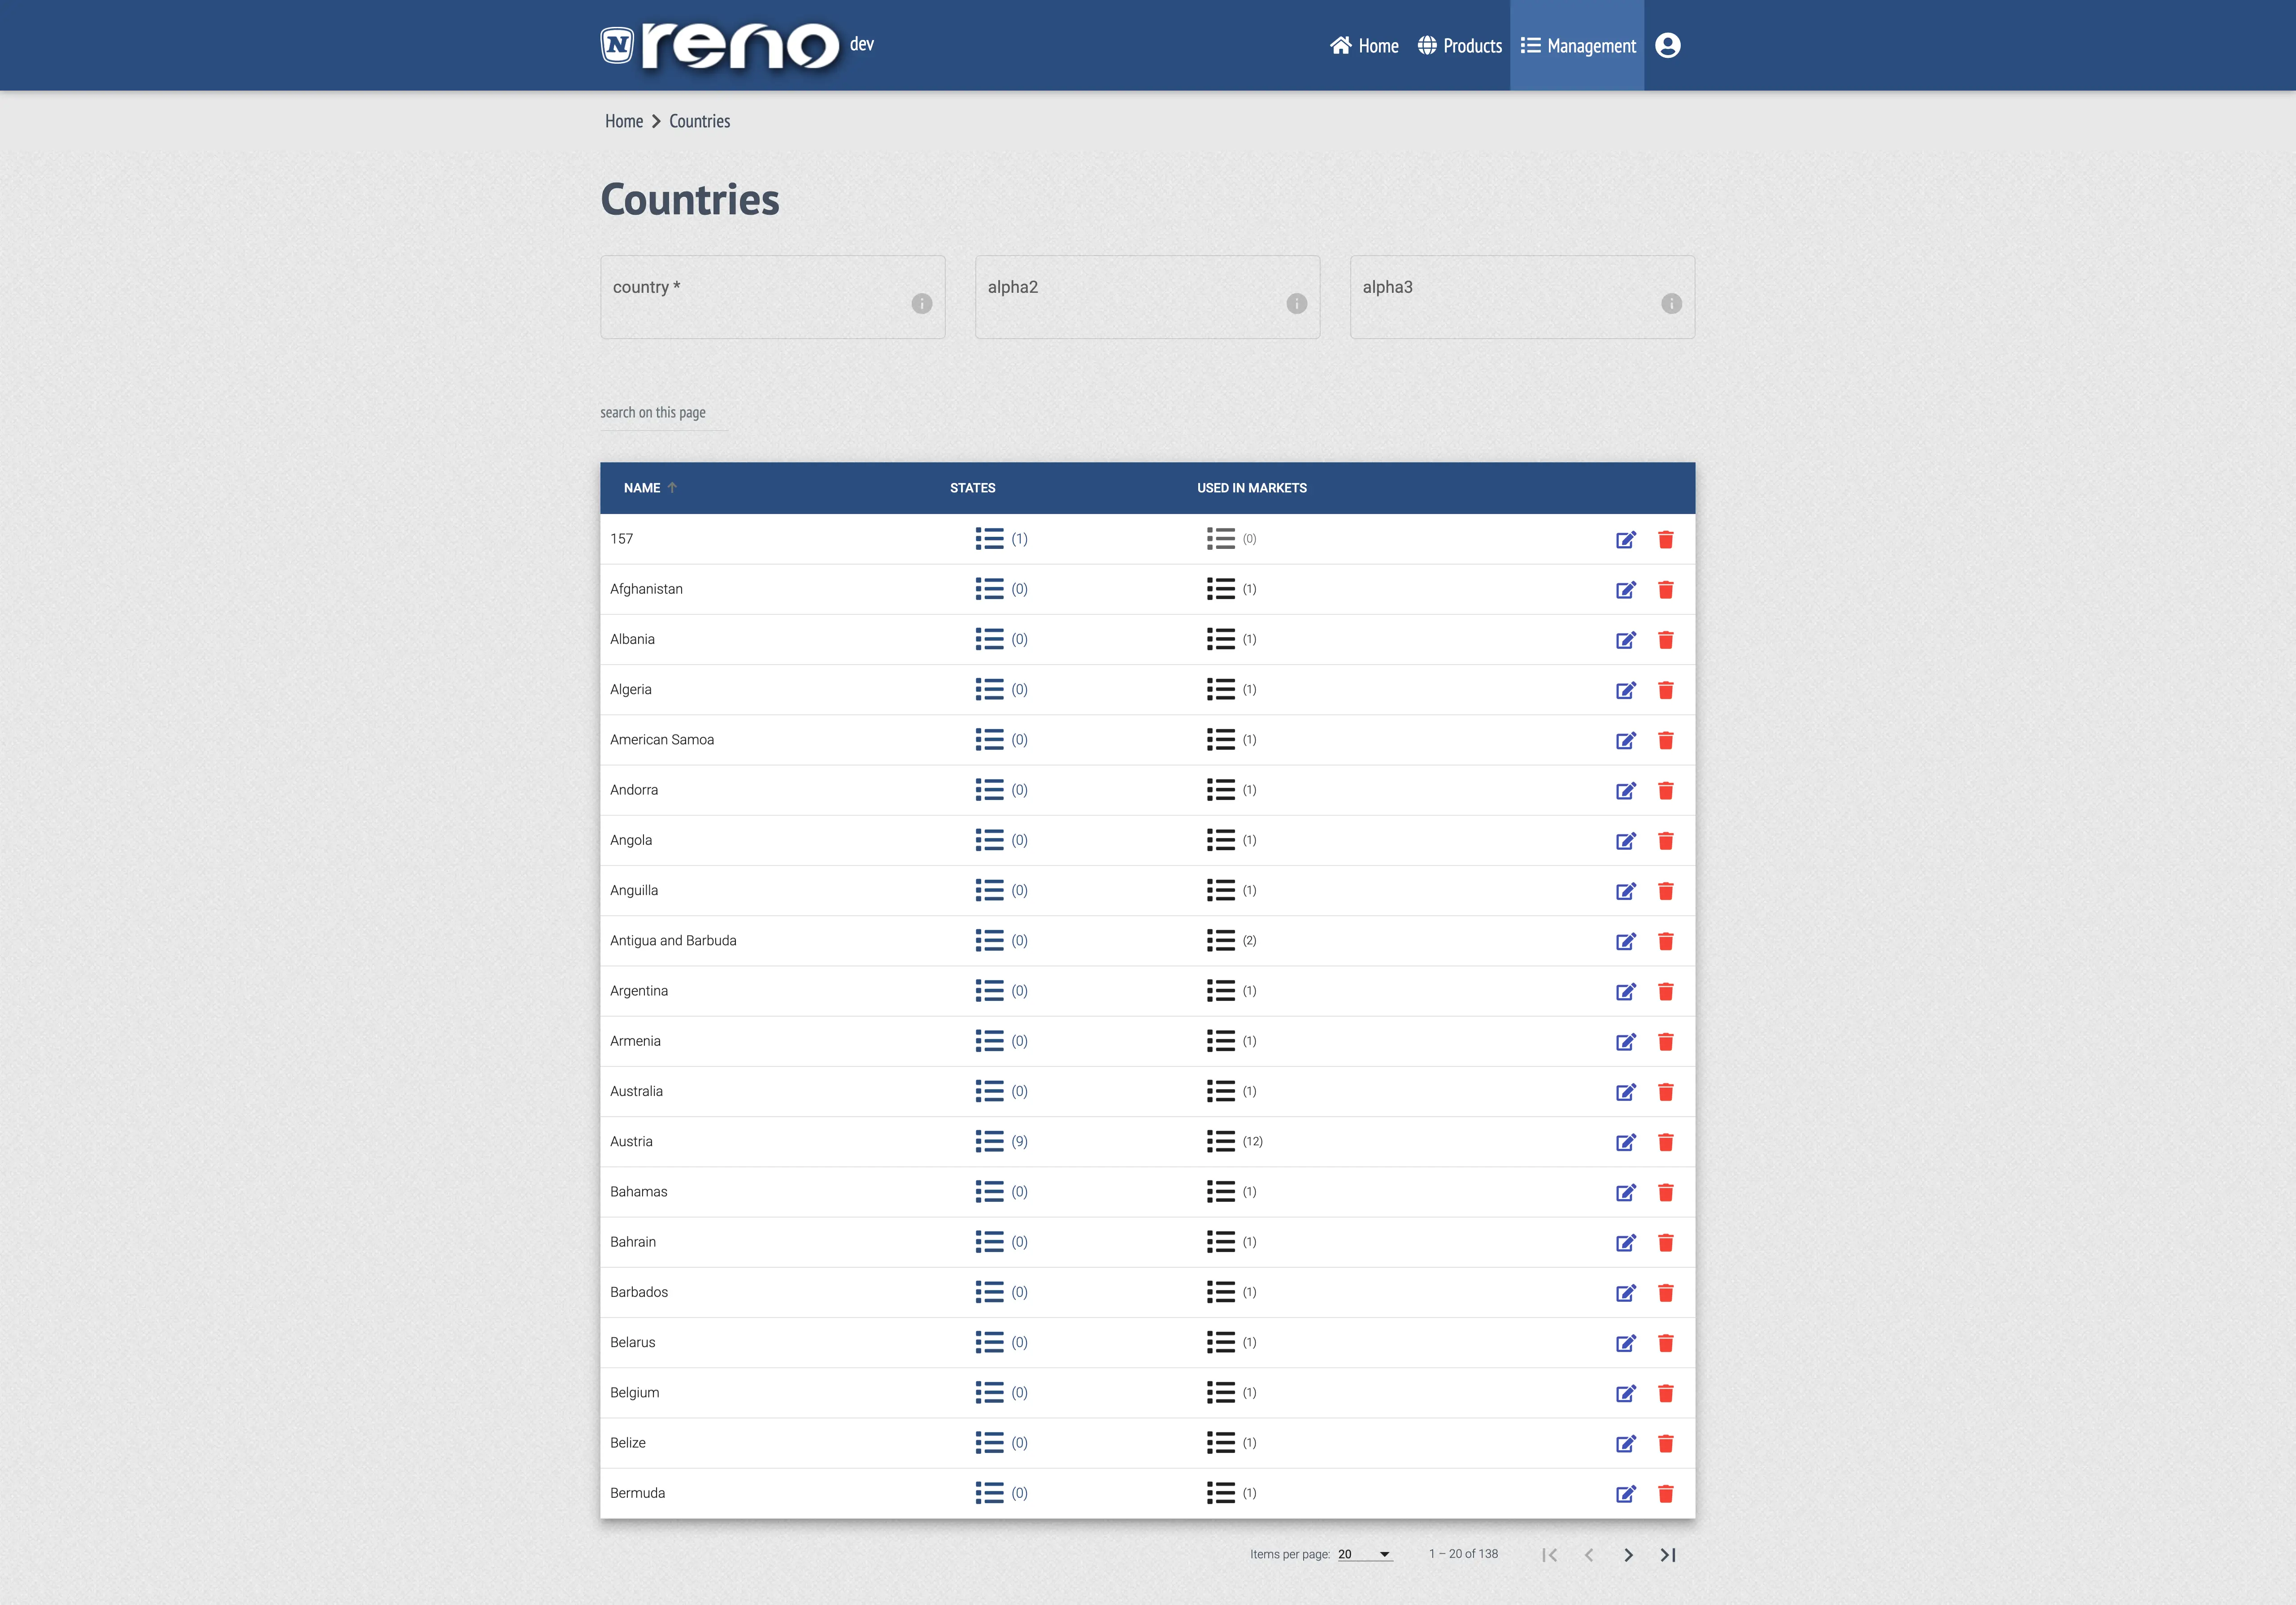Click info icon in country field
This screenshot has width=2296, height=1605.
[921, 303]
